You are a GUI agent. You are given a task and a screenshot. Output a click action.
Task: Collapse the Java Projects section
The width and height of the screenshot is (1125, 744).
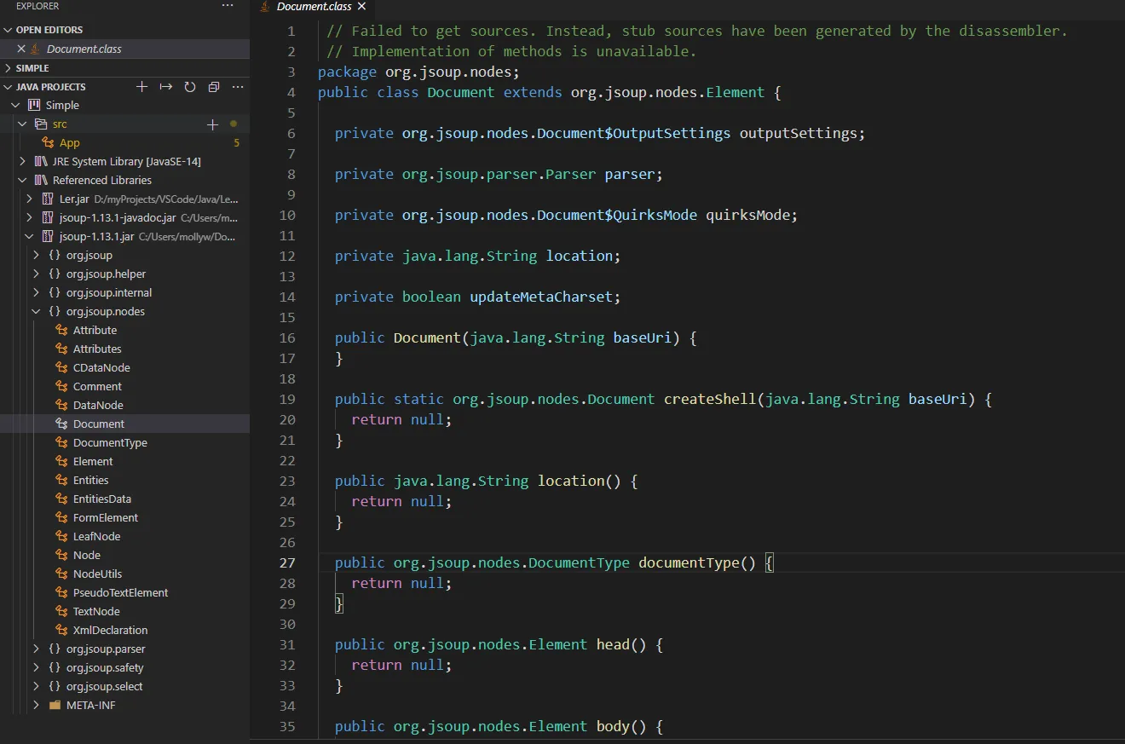9,87
